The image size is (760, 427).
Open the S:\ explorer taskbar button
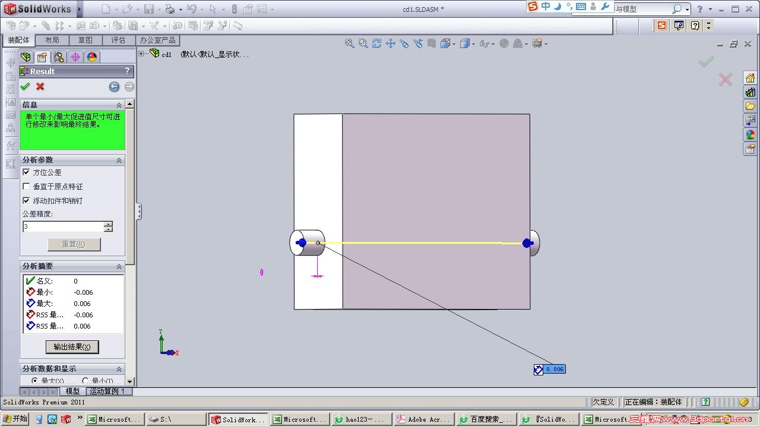(175, 419)
